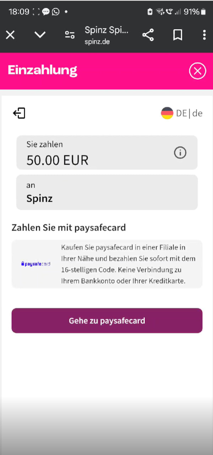Close the browser tab with X icon
Viewport: 213px width, 455px height.
pos(10,35)
